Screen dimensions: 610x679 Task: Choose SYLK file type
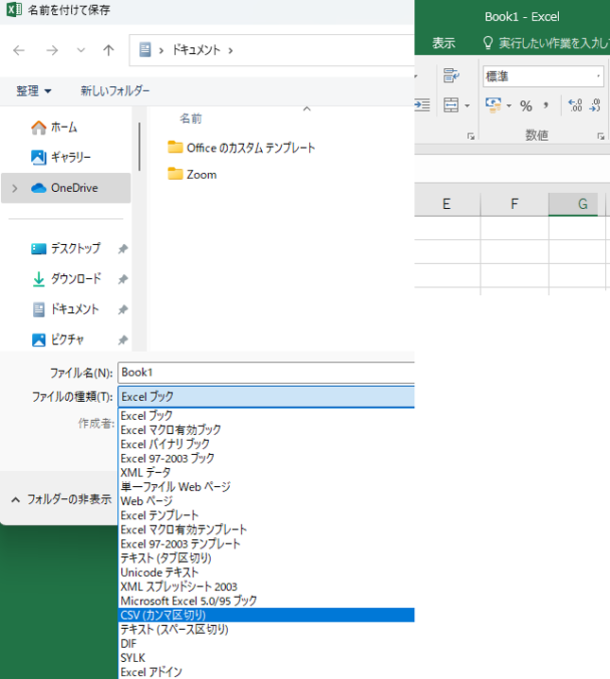tap(267, 658)
